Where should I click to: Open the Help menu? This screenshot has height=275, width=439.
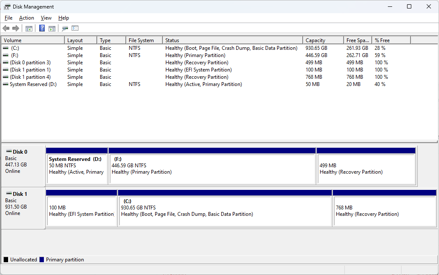pyautogui.click(x=64, y=18)
